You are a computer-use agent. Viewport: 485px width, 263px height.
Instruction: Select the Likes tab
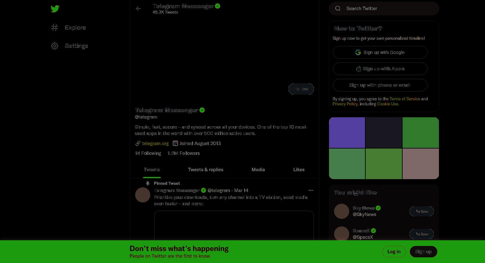point(299,170)
